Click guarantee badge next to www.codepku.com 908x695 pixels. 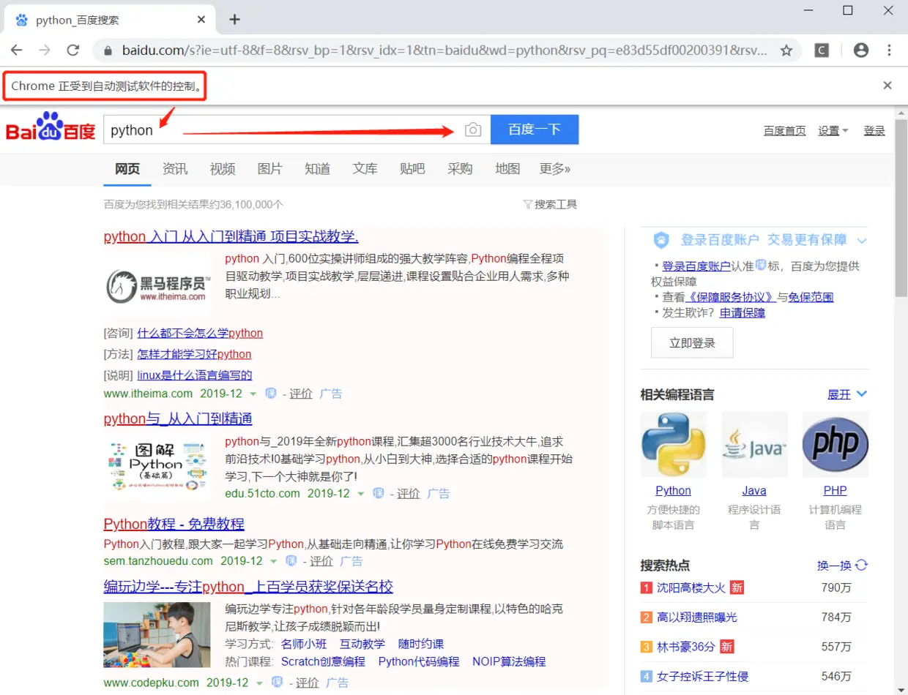click(x=277, y=682)
